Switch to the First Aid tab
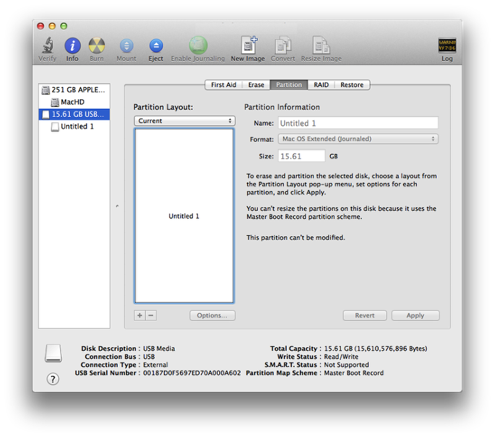 point(224,85)
